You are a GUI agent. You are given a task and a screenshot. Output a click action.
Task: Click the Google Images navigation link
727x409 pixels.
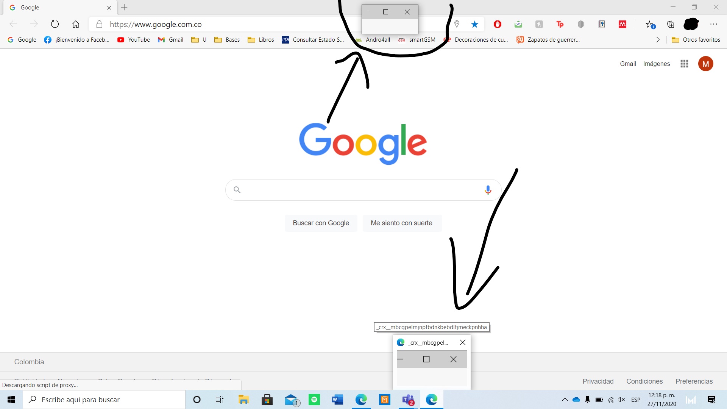(656, 63)
